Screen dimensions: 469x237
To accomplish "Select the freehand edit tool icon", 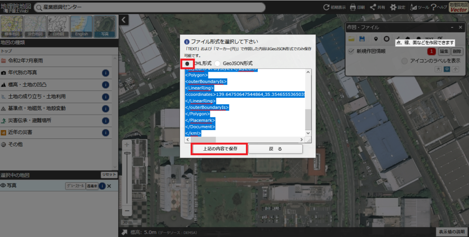I will click(x=440, y=38).
